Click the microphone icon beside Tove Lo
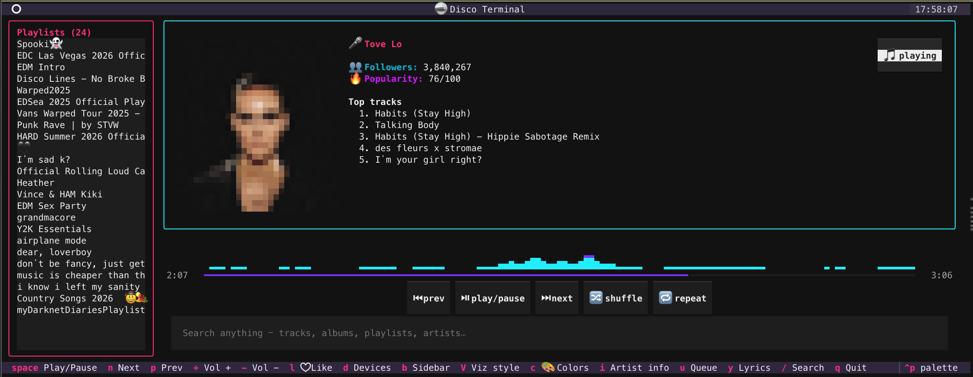This screenshot has height=377, width=973. (x=355, y=43)
